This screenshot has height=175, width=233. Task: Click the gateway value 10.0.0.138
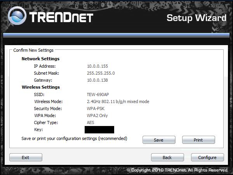click(97, 80)
